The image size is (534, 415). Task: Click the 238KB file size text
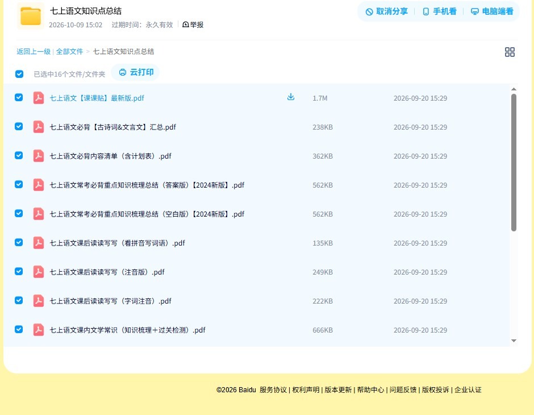click(323, 127)
